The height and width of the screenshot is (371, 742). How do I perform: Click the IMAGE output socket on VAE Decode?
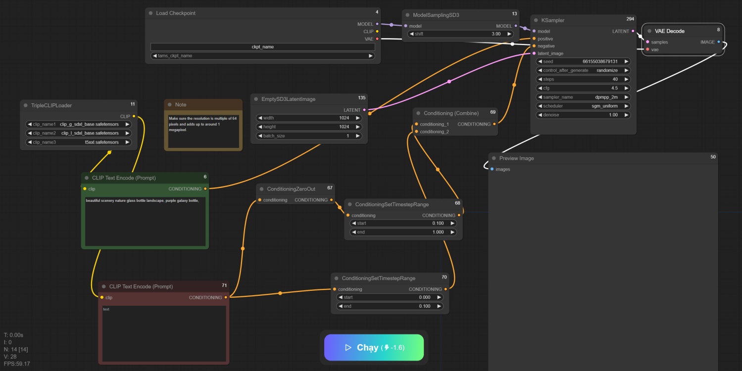pyautogui.click(x=718, y=42)
